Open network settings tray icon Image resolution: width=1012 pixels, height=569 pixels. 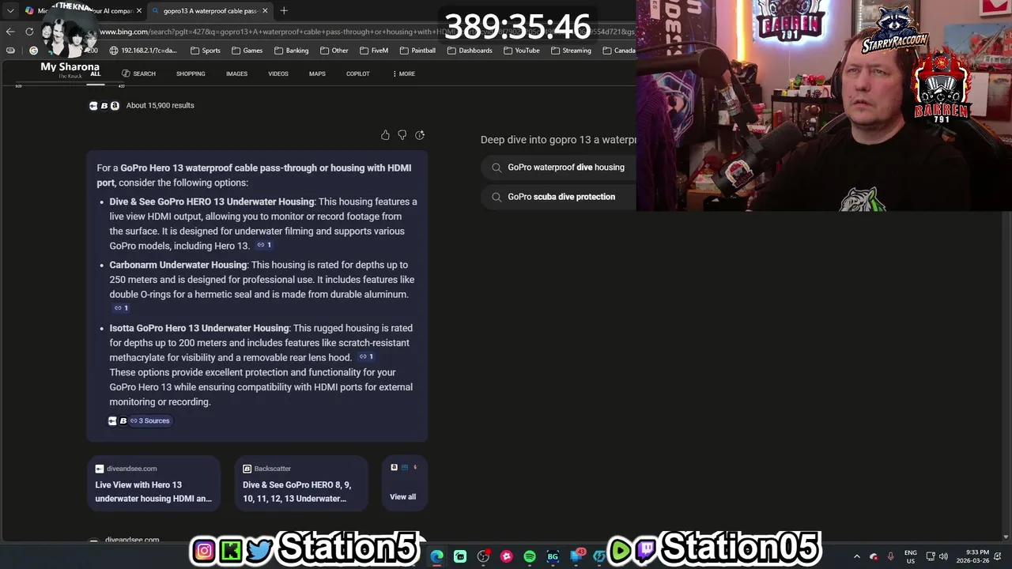pyautogui.click(x=931, y=556)
